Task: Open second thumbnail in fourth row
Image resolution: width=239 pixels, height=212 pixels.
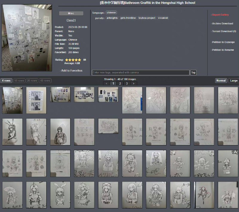Action: pyautogui.click(x=36, y=195)
